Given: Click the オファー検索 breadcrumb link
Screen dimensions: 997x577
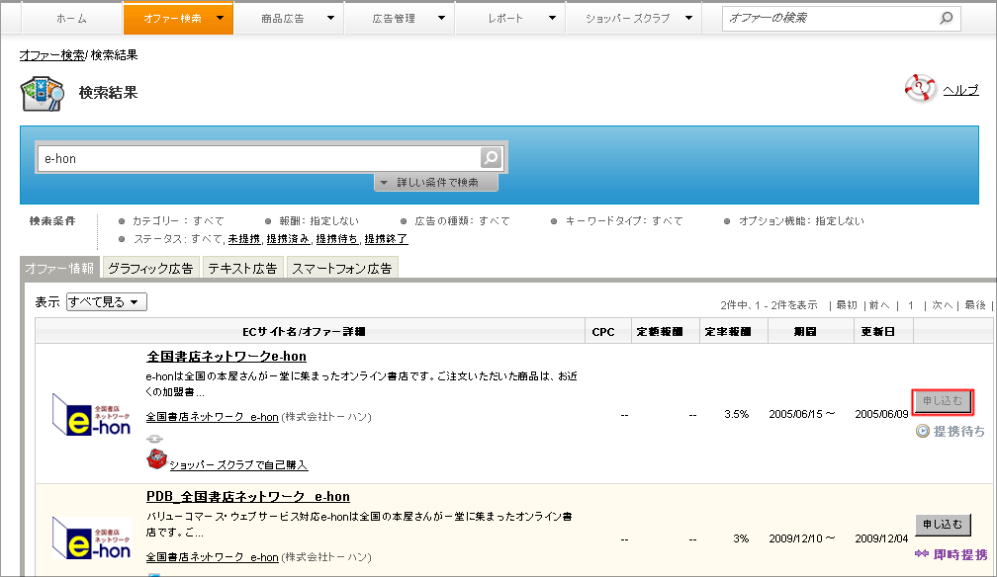Looking at the screenshot, I should (51, 55).
